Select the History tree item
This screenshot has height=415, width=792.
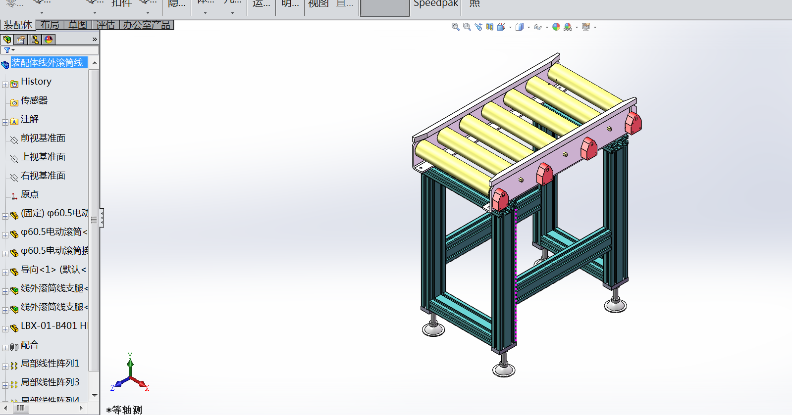tap(36, 82)
